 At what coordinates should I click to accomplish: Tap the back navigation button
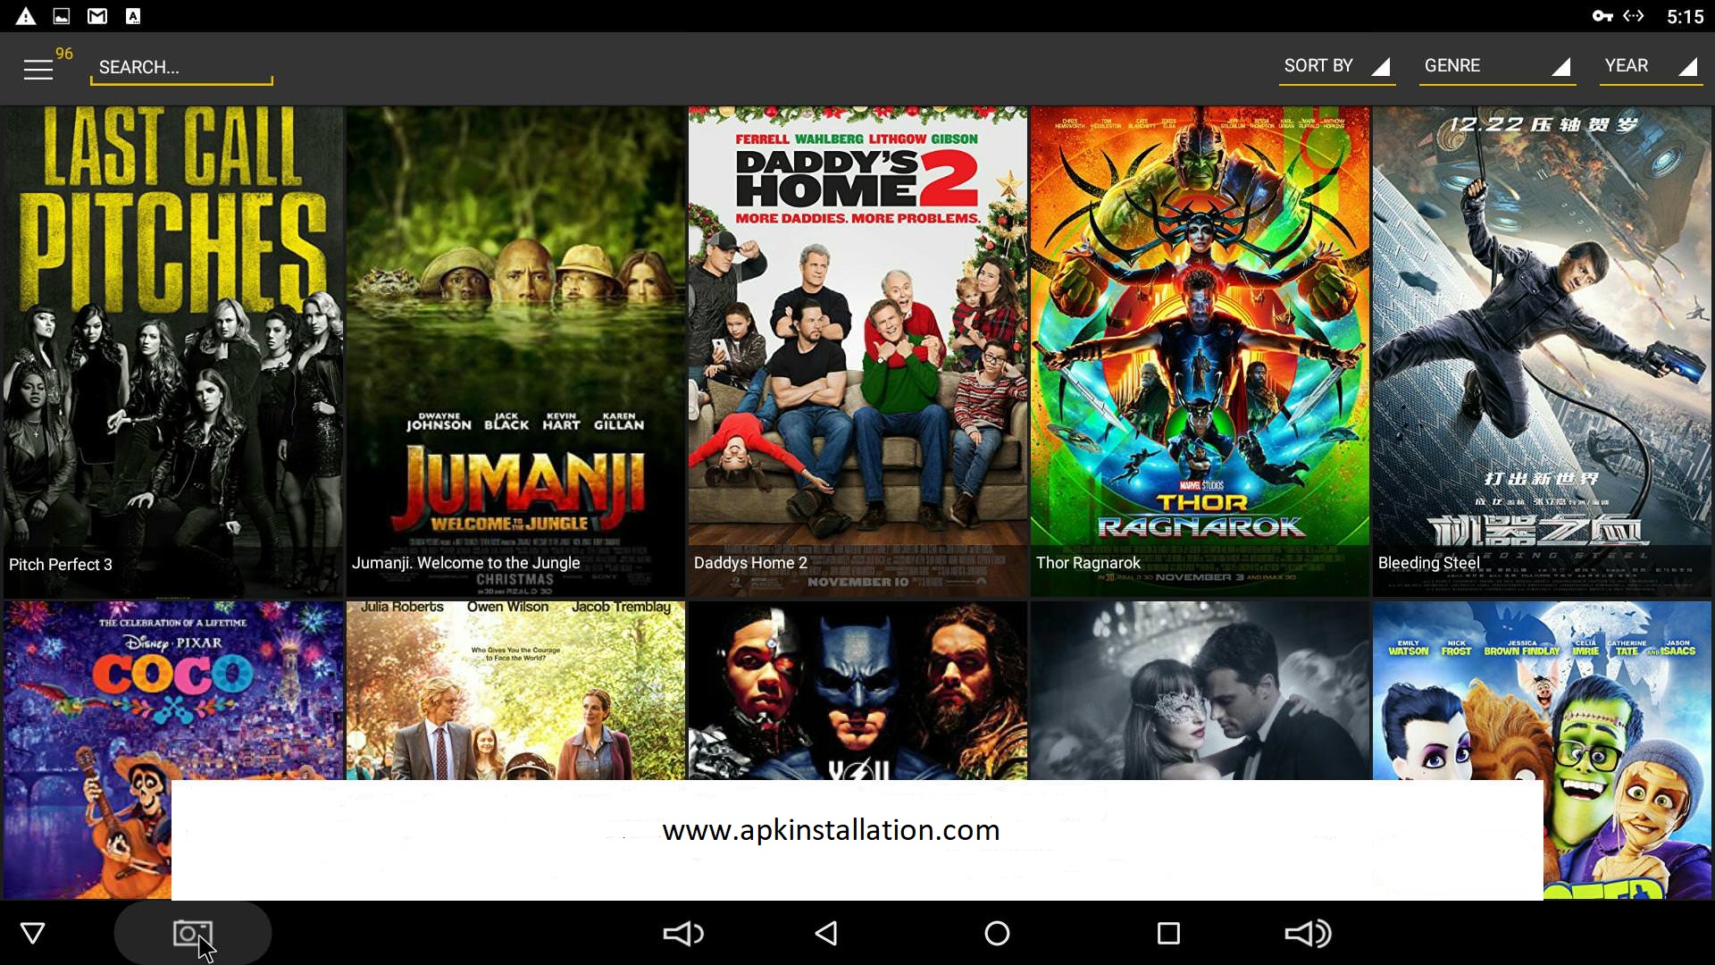(824, 932)
